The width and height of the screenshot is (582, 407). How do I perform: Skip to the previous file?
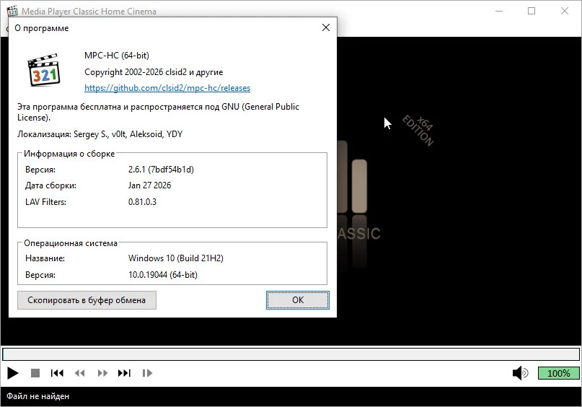point(57,373)
